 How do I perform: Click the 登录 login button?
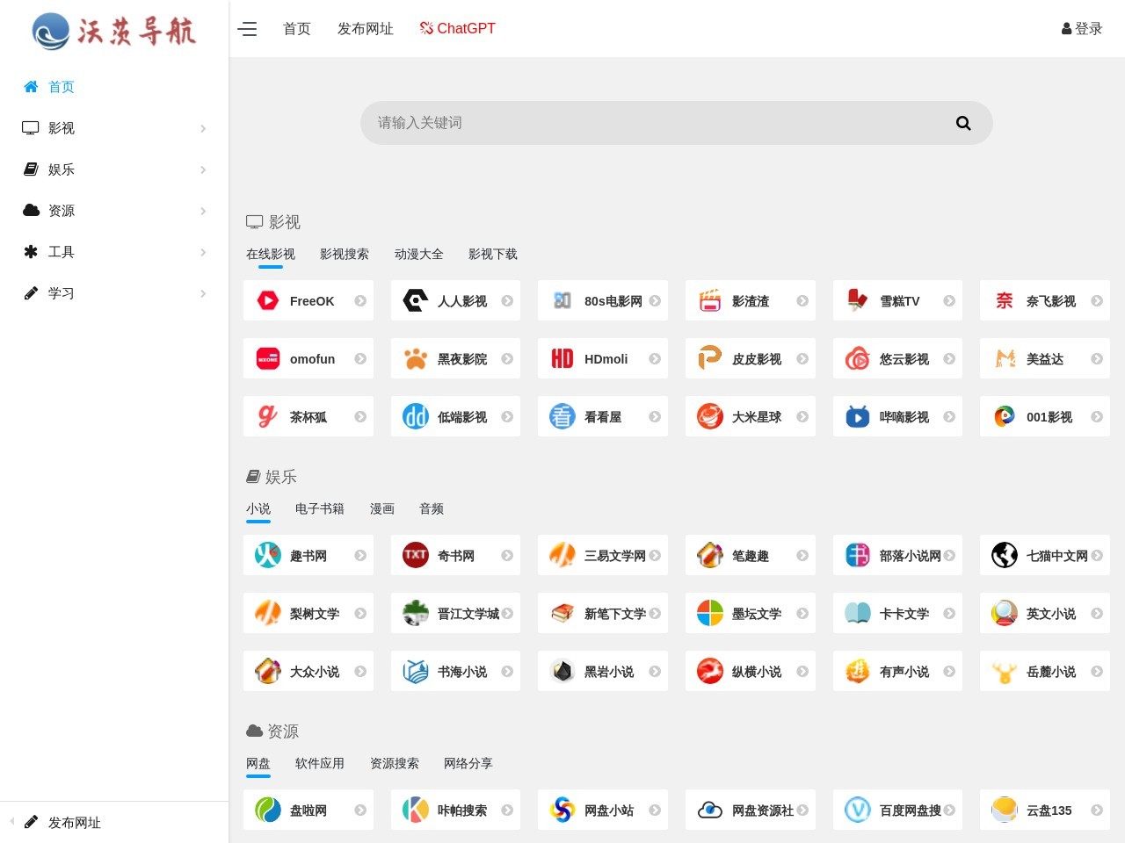pyautogui.click(x=1082, y=29)
